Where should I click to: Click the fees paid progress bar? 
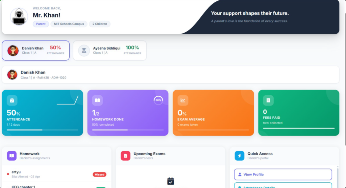tap(299, 128)
